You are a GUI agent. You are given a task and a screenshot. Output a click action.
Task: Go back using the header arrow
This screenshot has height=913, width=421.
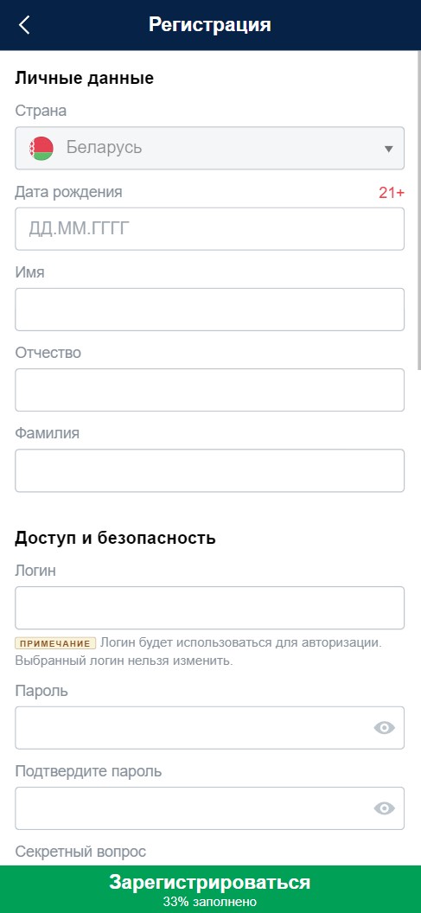point(24,25)
